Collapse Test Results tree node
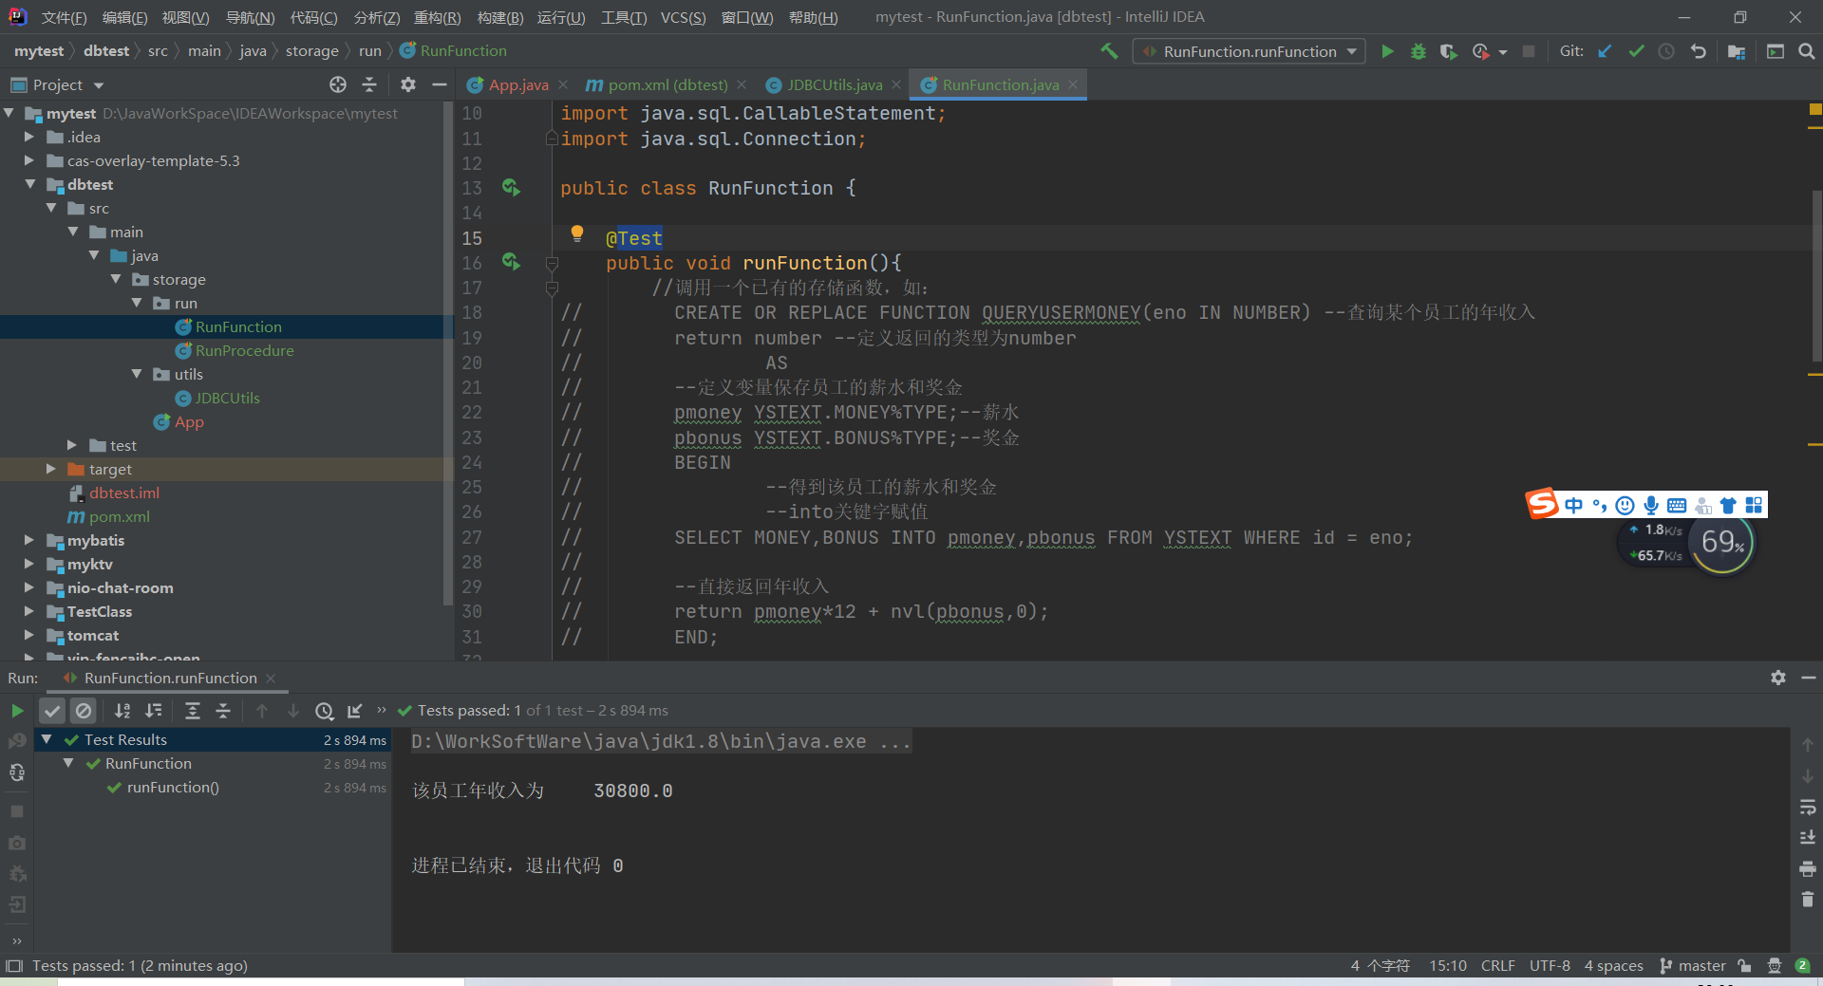1823x986 pixels. pyautogui.click(x=47, y=739)
